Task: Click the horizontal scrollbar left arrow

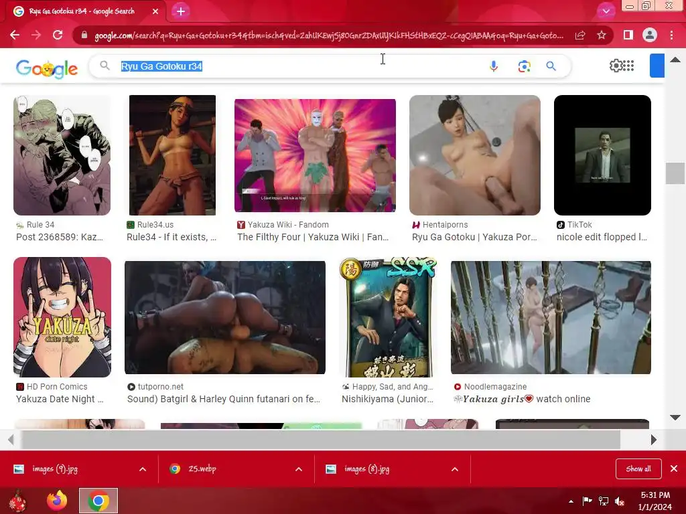Action: 11,440
